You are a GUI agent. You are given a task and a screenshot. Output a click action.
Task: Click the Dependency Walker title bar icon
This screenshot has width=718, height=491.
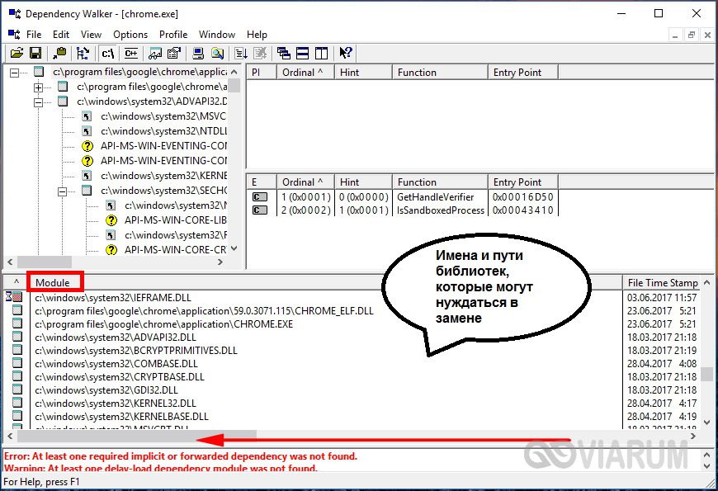[x=15, y=14]
